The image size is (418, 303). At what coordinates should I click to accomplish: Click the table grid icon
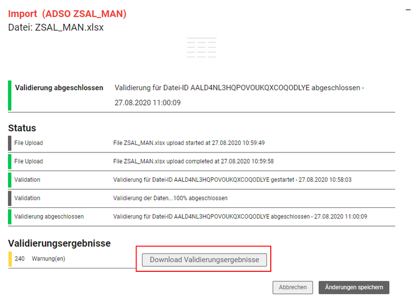coord(202,47)
